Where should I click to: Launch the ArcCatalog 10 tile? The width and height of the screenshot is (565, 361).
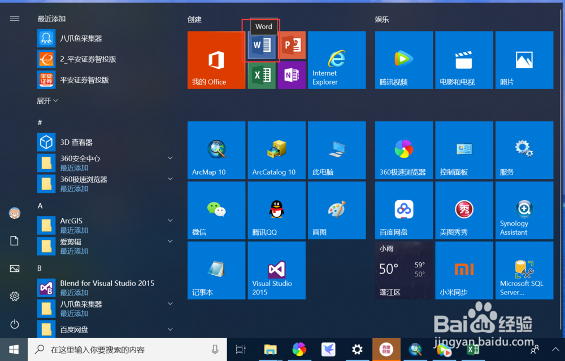click(277, 150)
